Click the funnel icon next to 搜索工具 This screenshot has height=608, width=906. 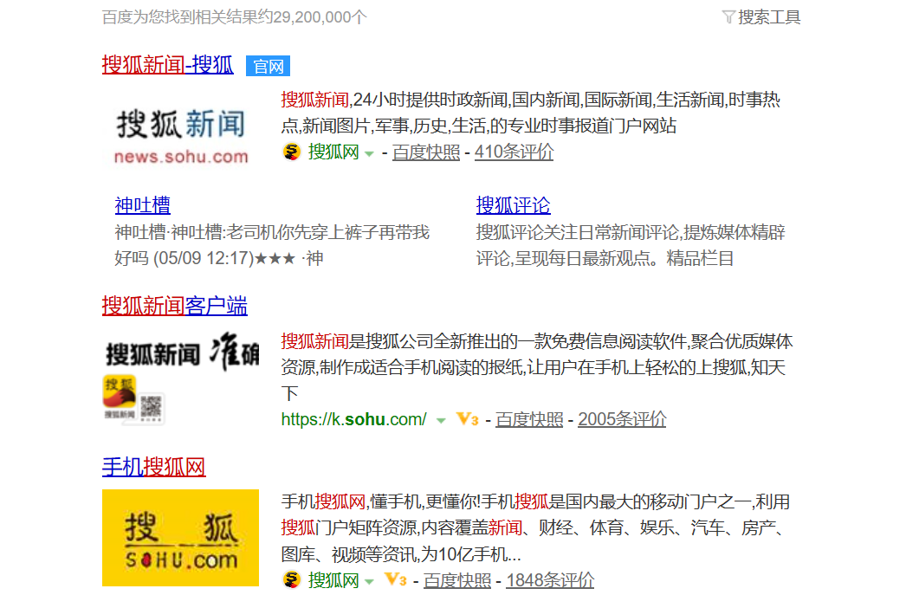point(728,17)
